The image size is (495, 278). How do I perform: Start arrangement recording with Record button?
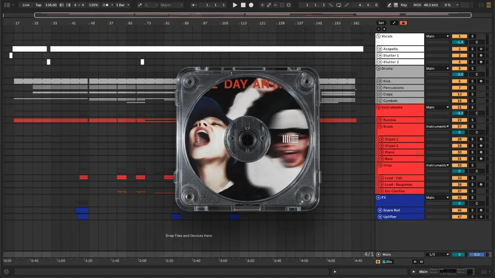[x=251, y=5]
